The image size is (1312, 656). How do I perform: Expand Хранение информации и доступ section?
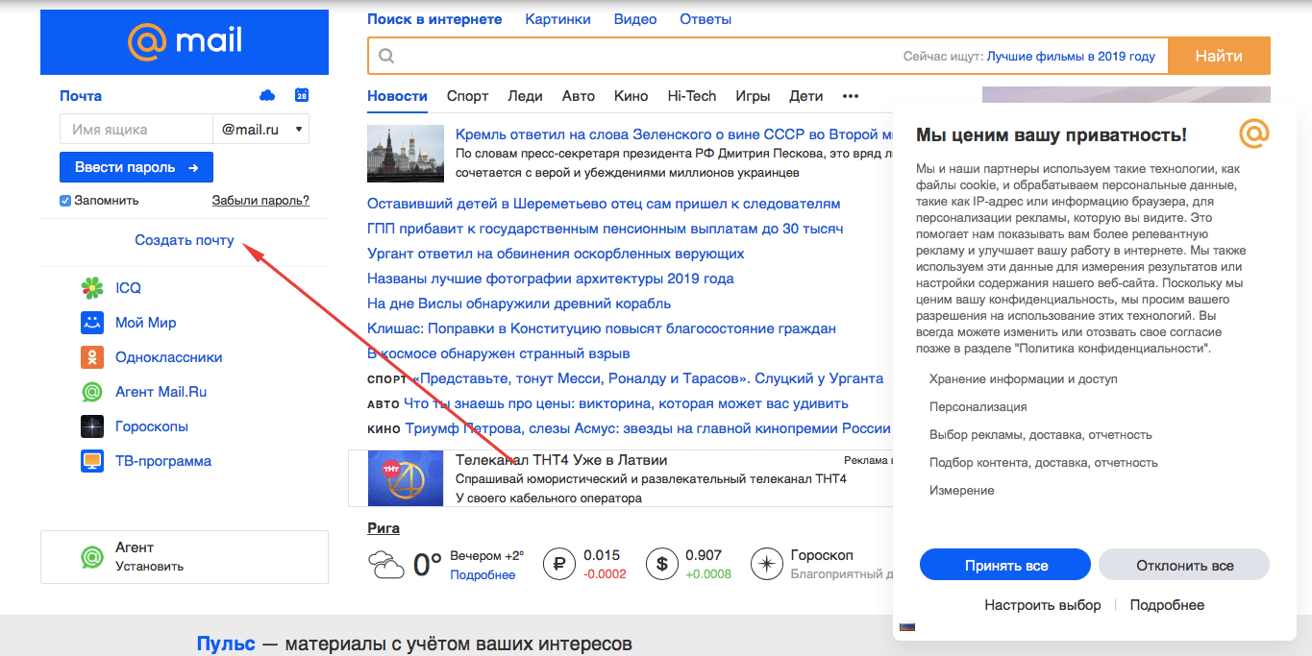point(1023,379)
